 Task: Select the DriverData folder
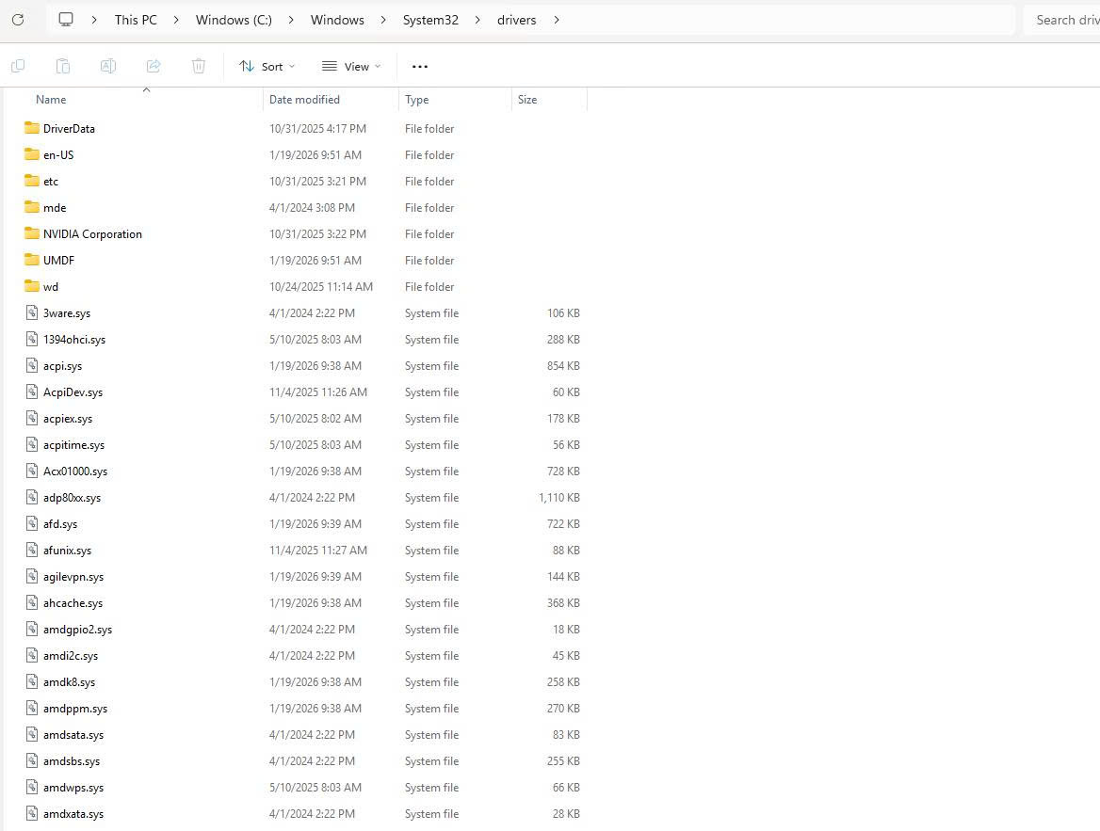[69, 129]
